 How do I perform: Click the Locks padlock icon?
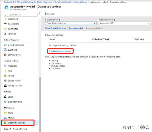5,97
